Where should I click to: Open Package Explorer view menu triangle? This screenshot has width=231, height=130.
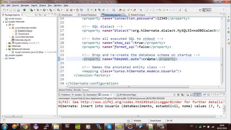tap(49, 14)
